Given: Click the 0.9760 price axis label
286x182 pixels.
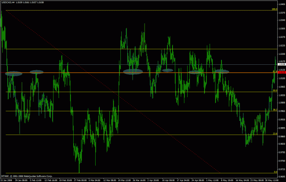Looking at the screenshot, I should (282, 161).
